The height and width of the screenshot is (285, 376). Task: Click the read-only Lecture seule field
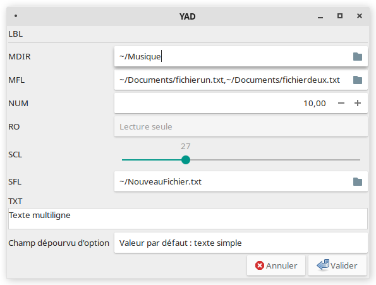click(x=241, y=126)
